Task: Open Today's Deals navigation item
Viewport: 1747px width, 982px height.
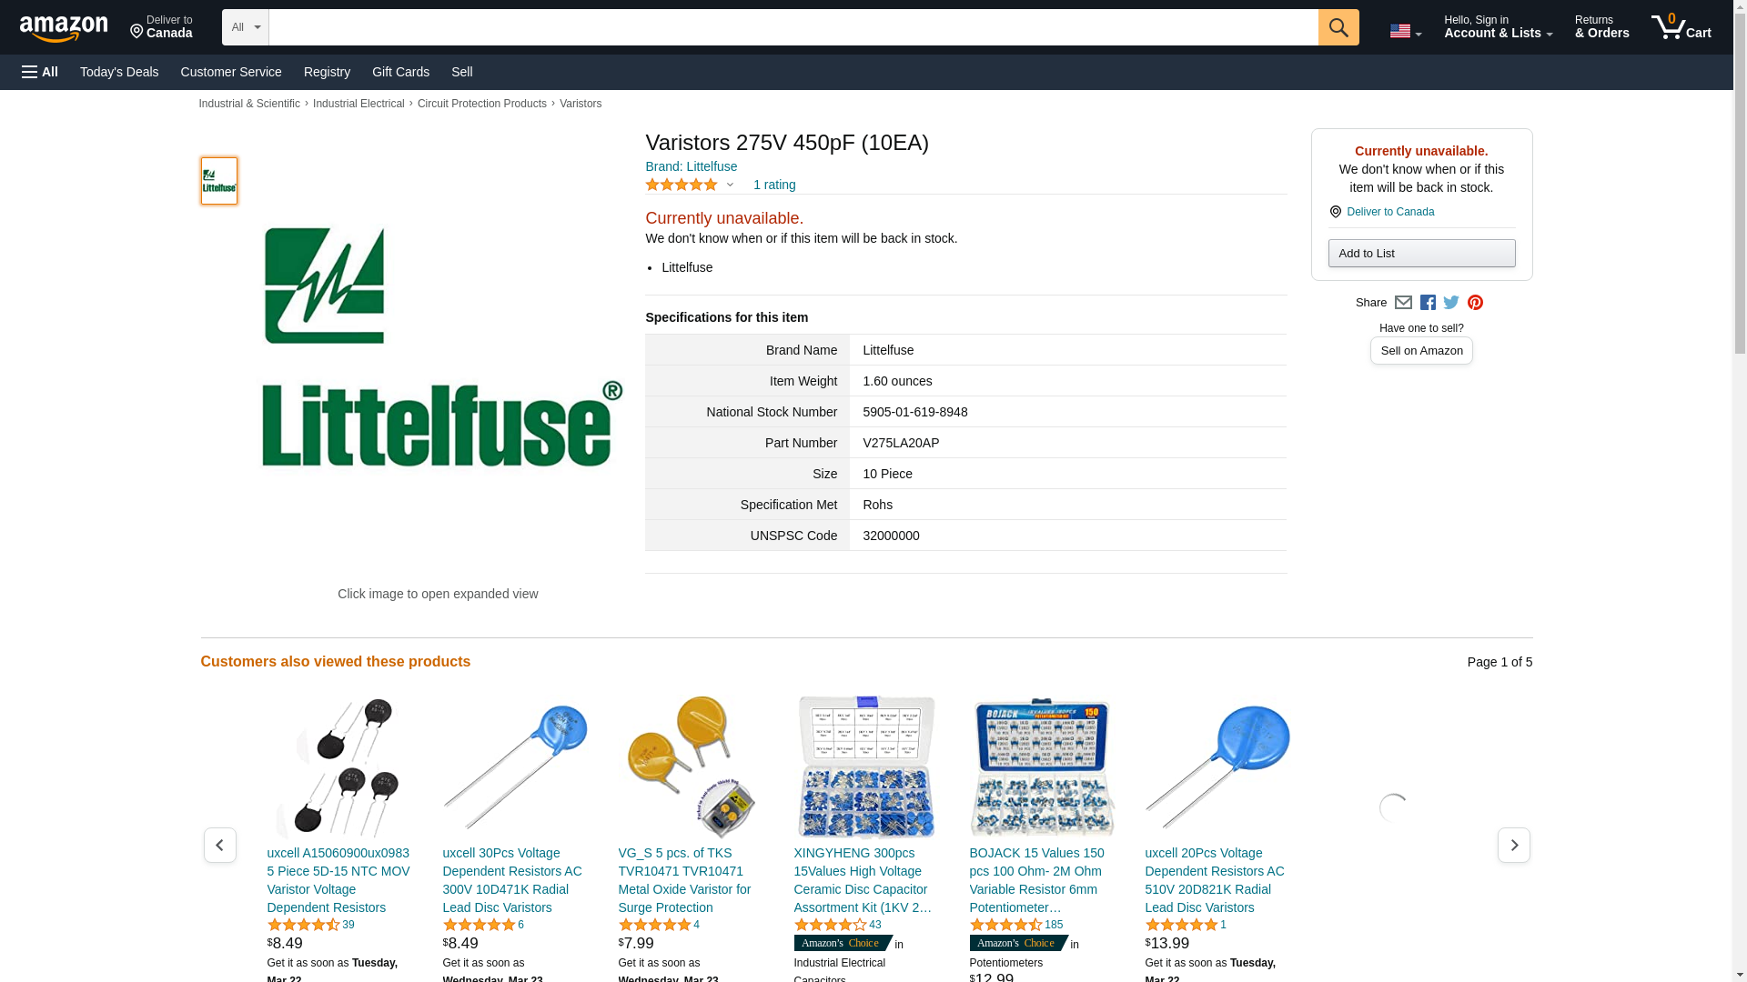Action: [x=119, y=72]
